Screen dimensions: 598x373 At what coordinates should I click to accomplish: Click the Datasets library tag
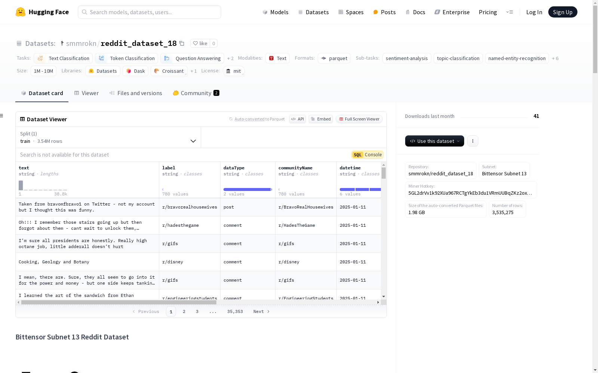pos(103,71)
